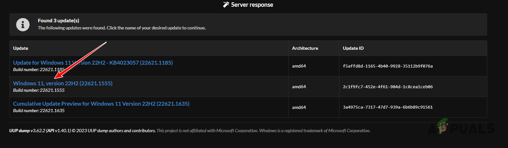Click the Update ID column header

353,48
